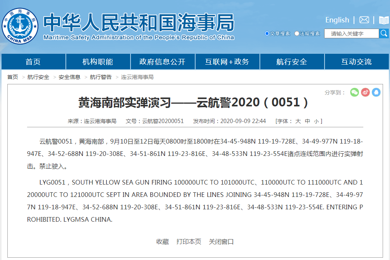The height and width of the screenshot is (260, 390).
Task: Click the WeChat share icon
Action: [354, 93]
